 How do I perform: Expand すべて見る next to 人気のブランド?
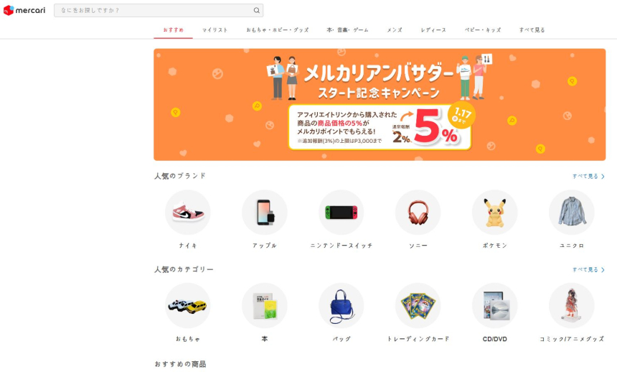(588, 176)
